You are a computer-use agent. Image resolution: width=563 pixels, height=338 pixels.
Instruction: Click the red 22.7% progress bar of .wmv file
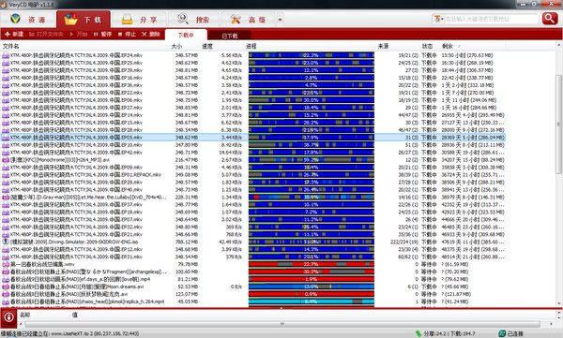point(311,265)
